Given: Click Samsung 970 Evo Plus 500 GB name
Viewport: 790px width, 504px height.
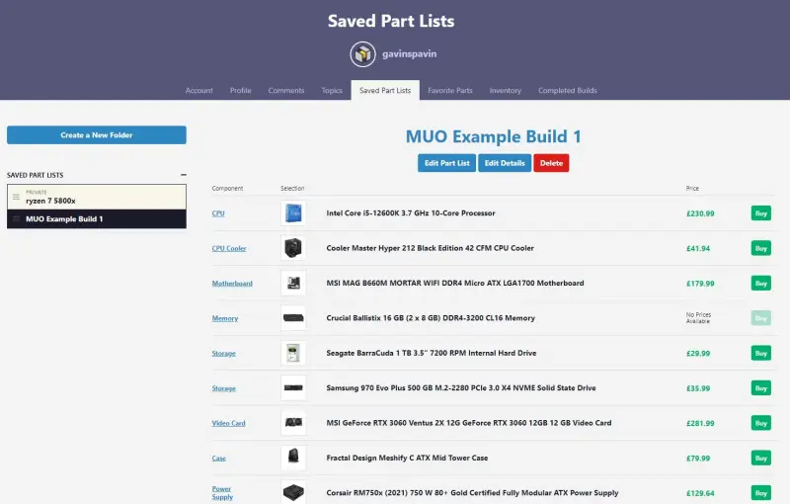Looking at the screenshot, I should (461, 388).
